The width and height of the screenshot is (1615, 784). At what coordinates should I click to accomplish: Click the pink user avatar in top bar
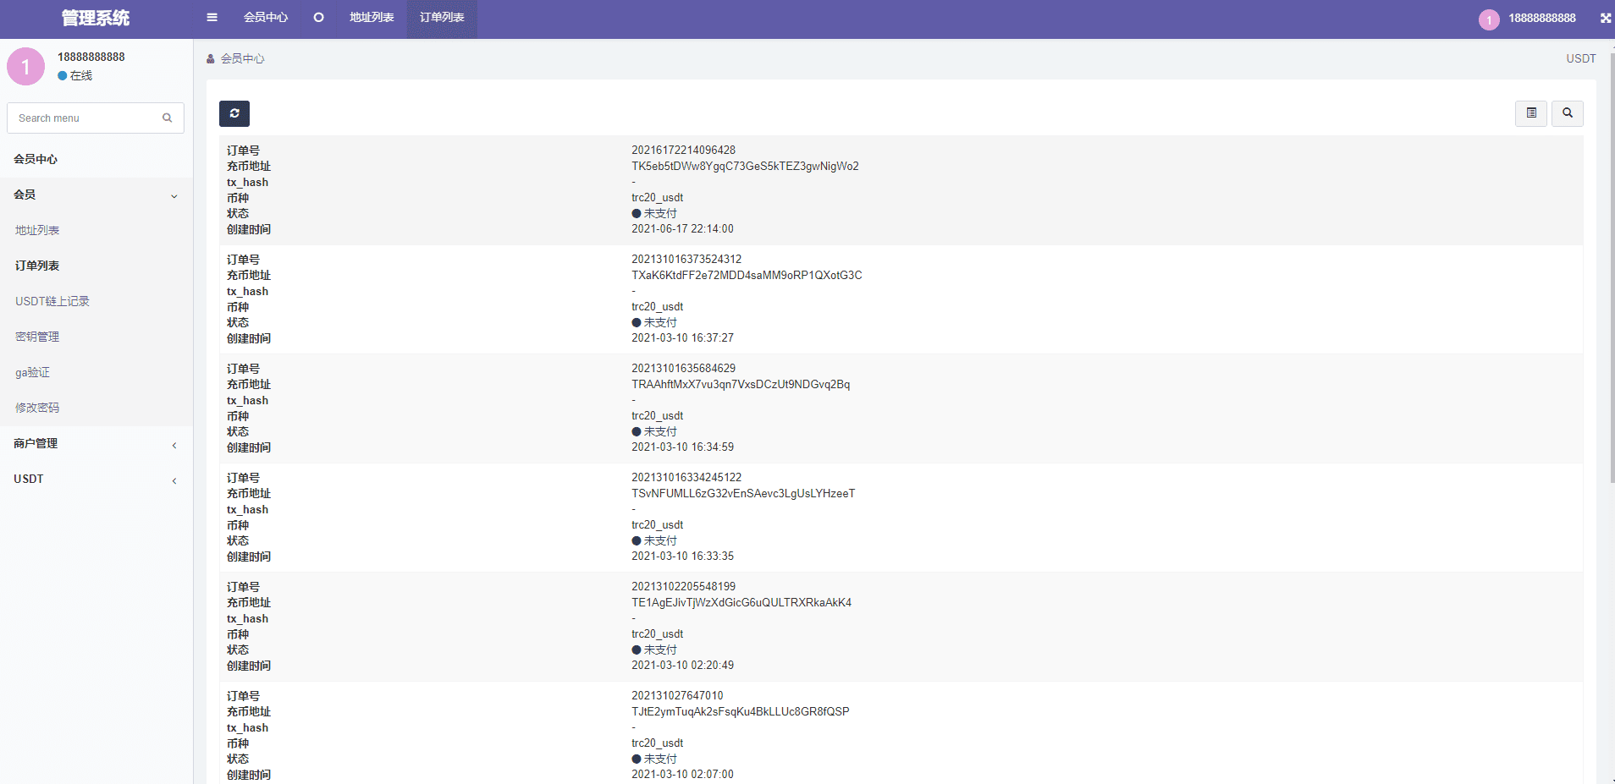[1489, 19]
